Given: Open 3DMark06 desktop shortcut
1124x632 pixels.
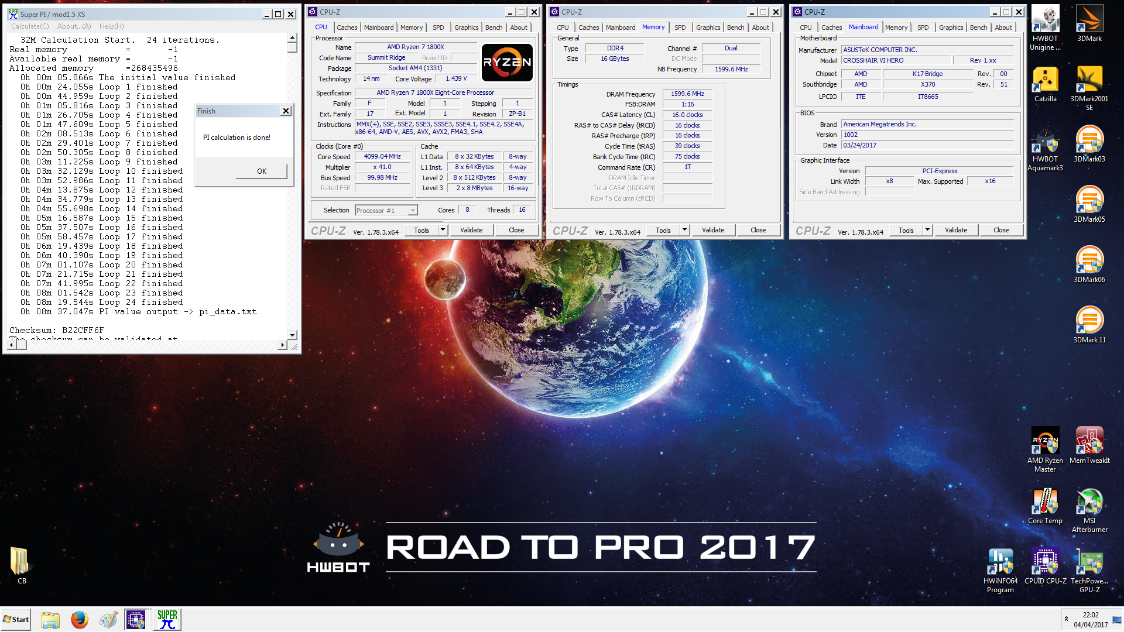Looking at the screenshot, I should [1089, 265].
